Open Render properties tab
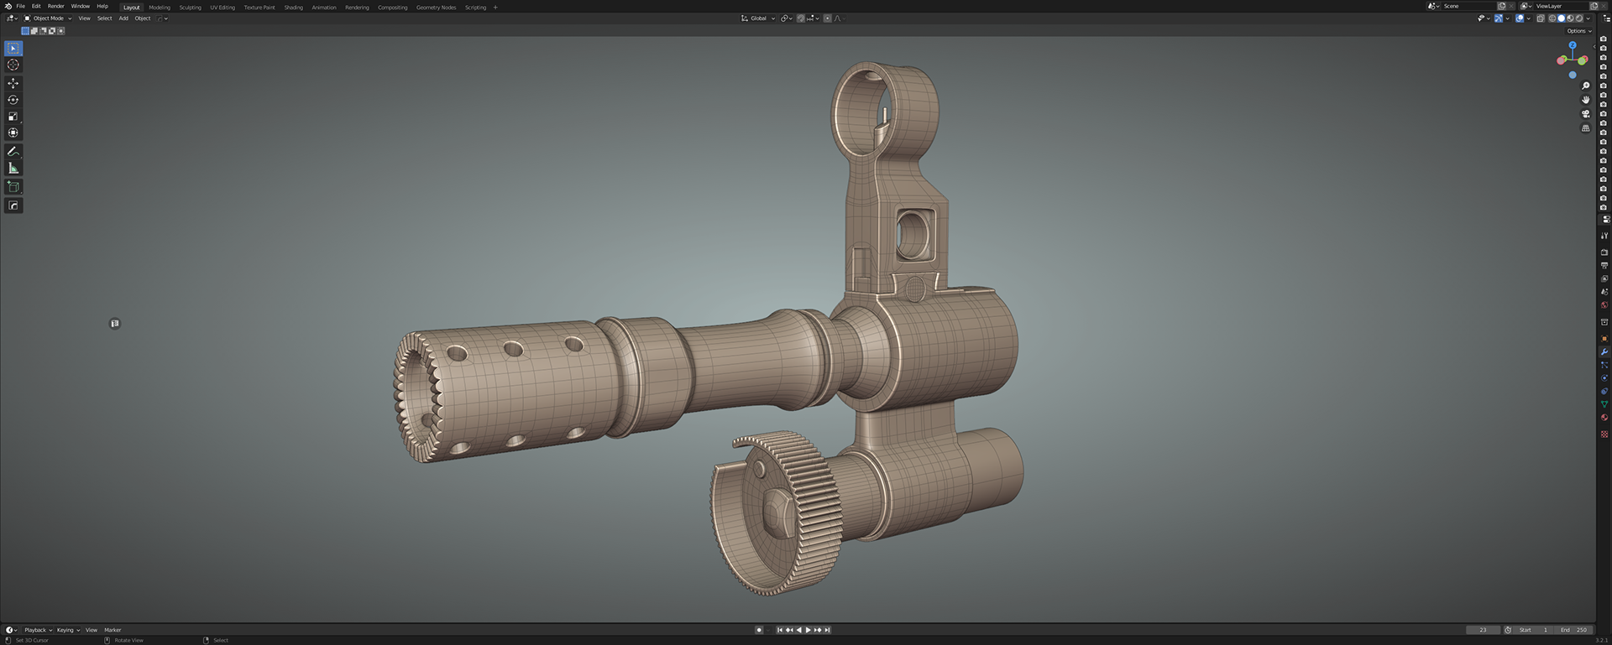 coord(1604,252)
